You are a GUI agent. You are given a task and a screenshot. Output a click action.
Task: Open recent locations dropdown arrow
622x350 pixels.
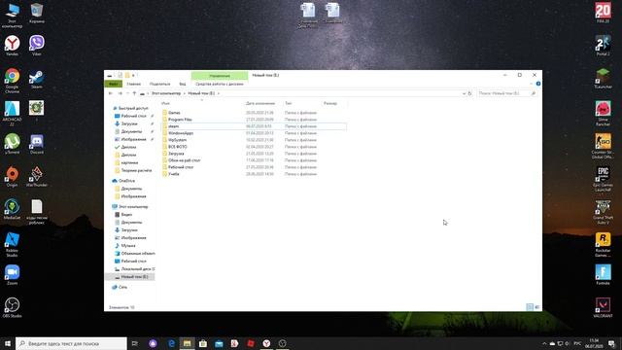pos(127,93)
